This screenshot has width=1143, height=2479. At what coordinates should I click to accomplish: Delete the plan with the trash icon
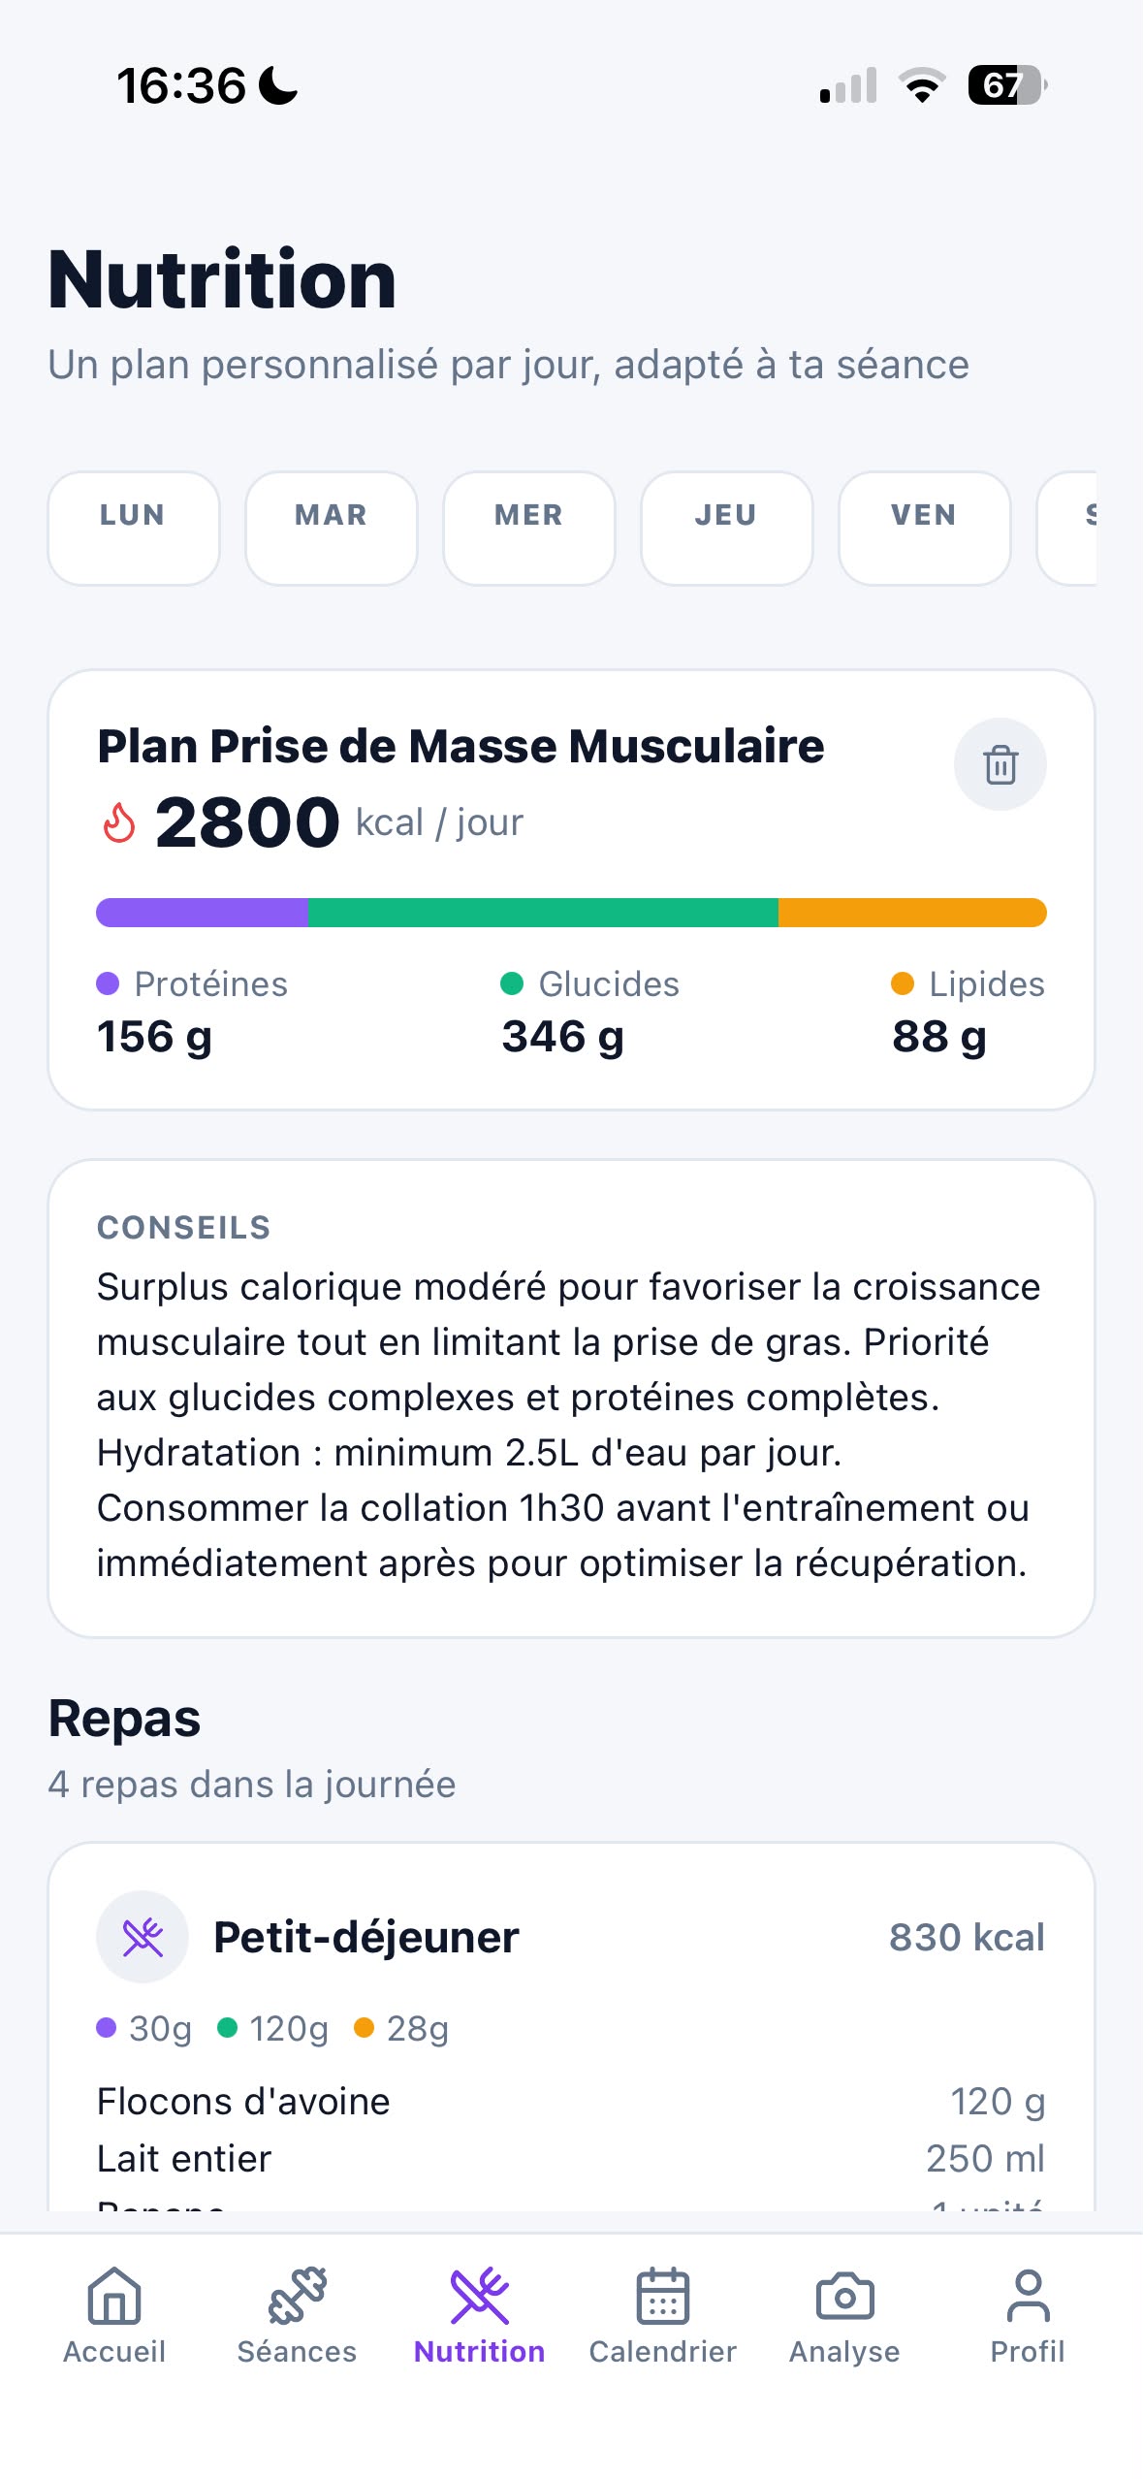pos(1000,764)
